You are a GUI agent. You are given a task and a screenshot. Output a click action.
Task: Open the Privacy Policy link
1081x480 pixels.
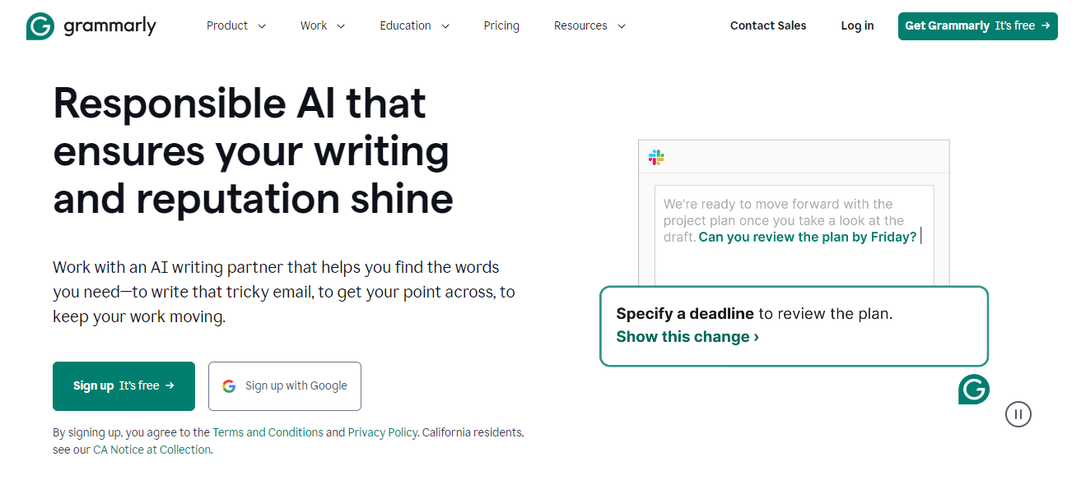click(x=382, y=432)
